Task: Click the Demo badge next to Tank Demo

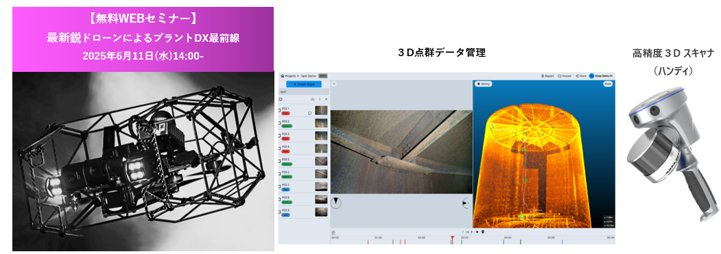Action: pyautogui.click(x=323, y=76)
